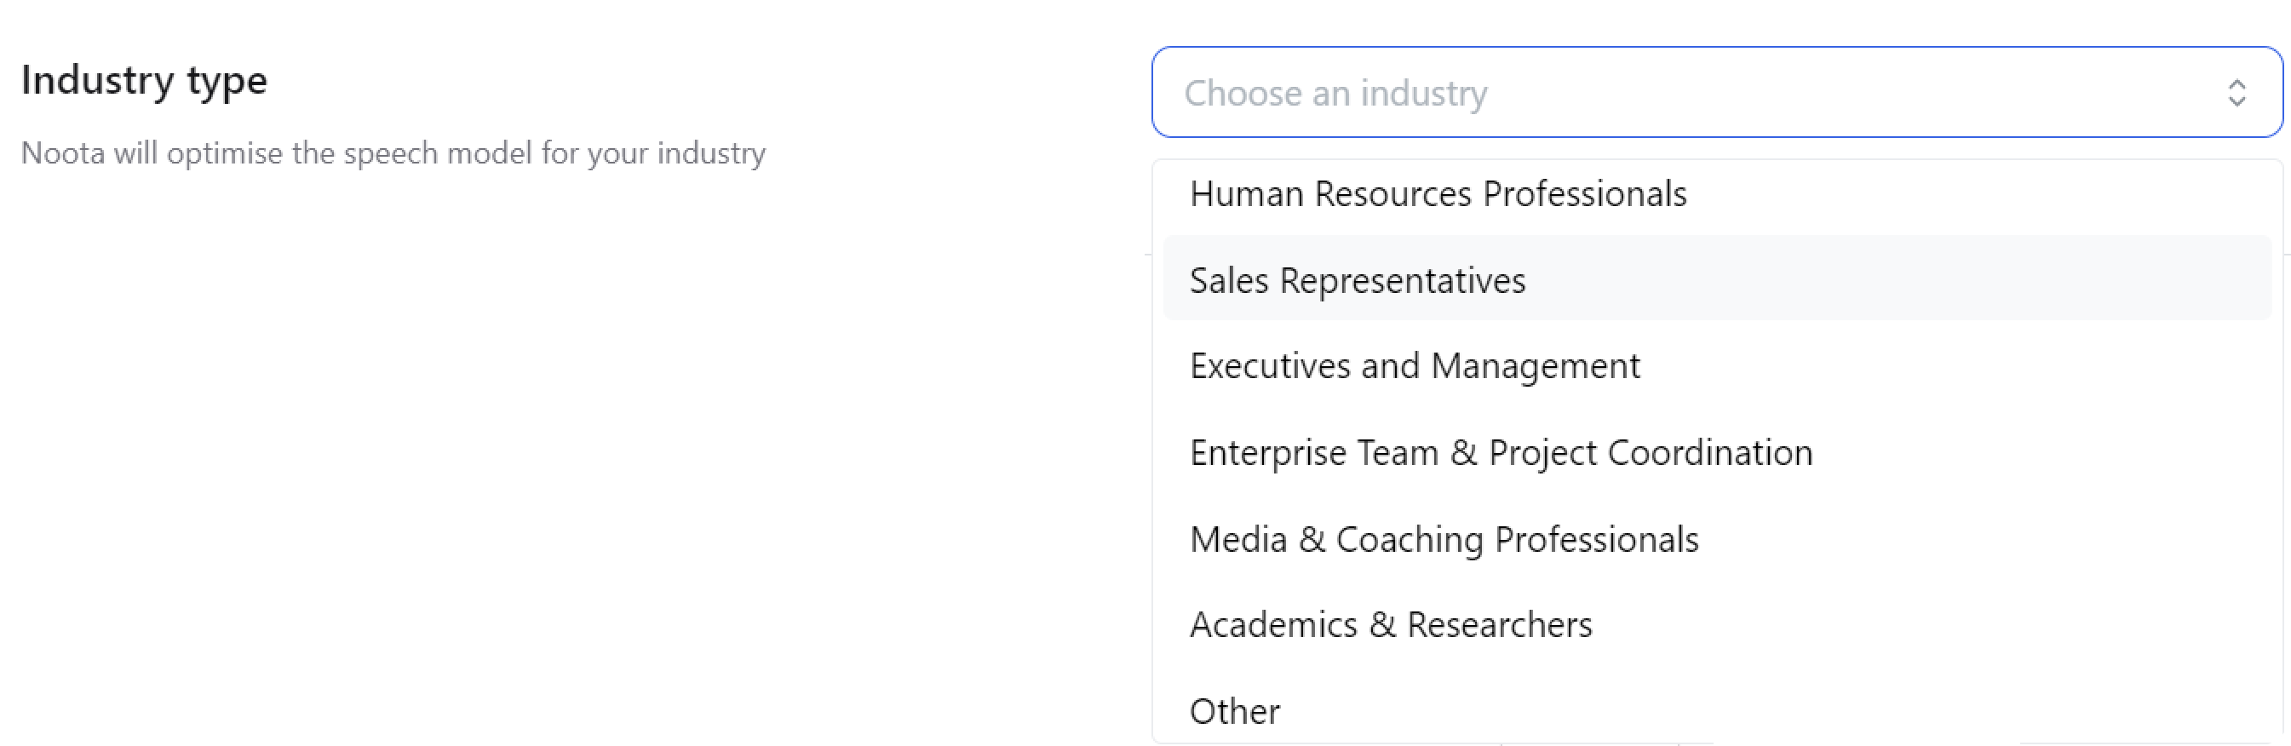This screenshot has height=746, width=2291.
Task: Choose Media & Coaching Professionals
Action: pos(1444,539)
